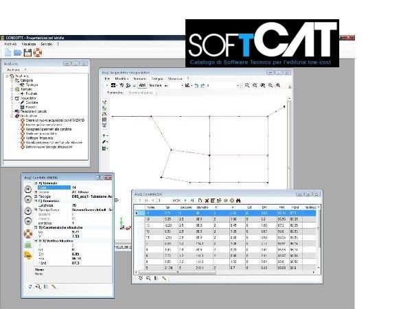
Task: Click the red X delete icon in table toolbar
Action: (x=207, y=201)
